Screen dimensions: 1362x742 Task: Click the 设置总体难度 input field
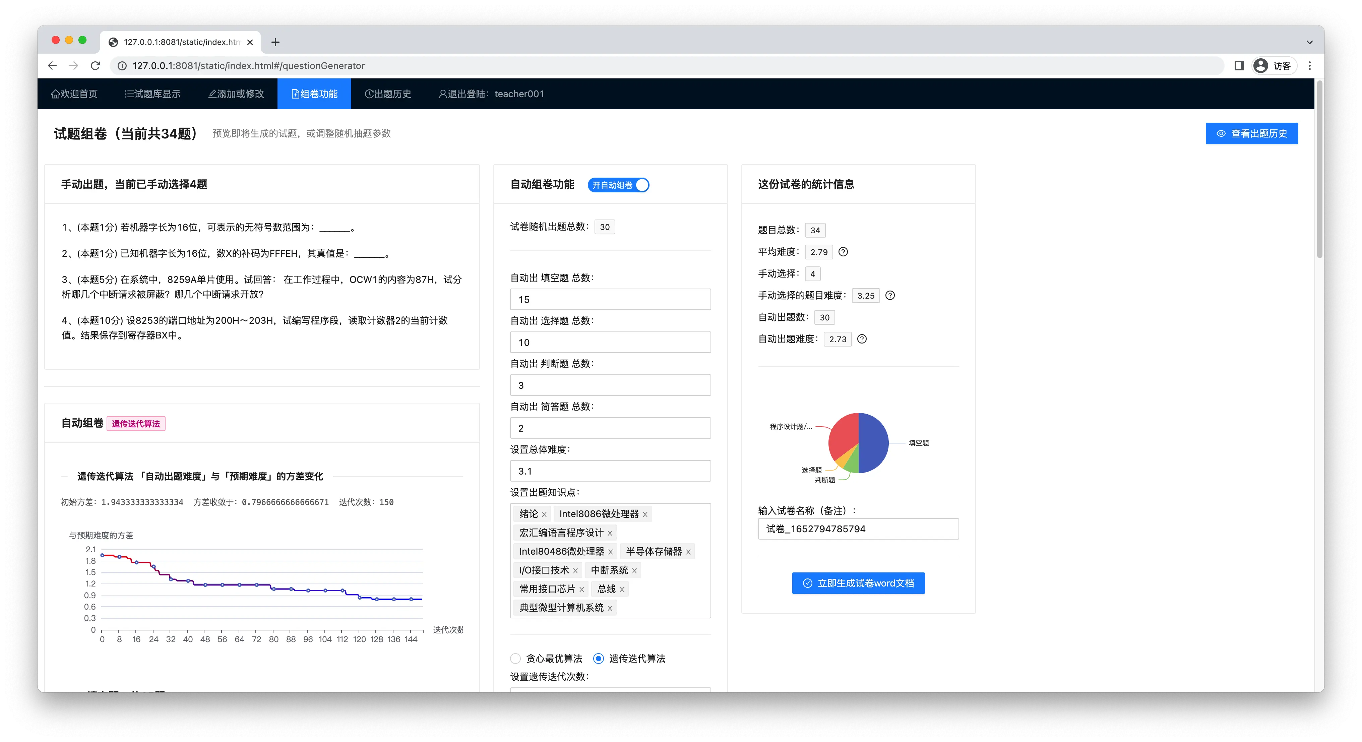point(610,471)
